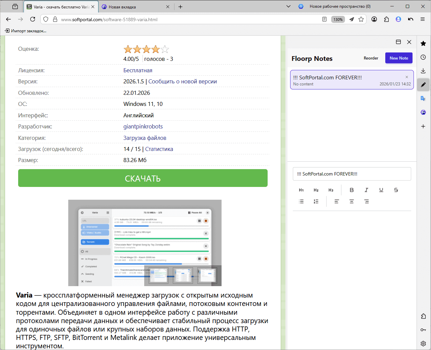Toggle italic formatting in Floorp Notes
The height and width of the screenshot is (350, 431).
[366, 190]
